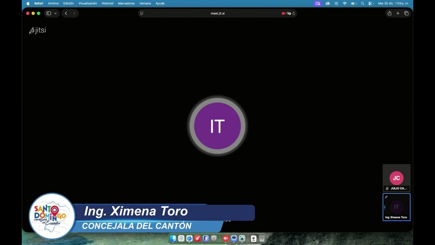The width and height of the screenshot is (435, 245).
Task: Click the large purple IT avatar
Action: click(x=217, y=126)
